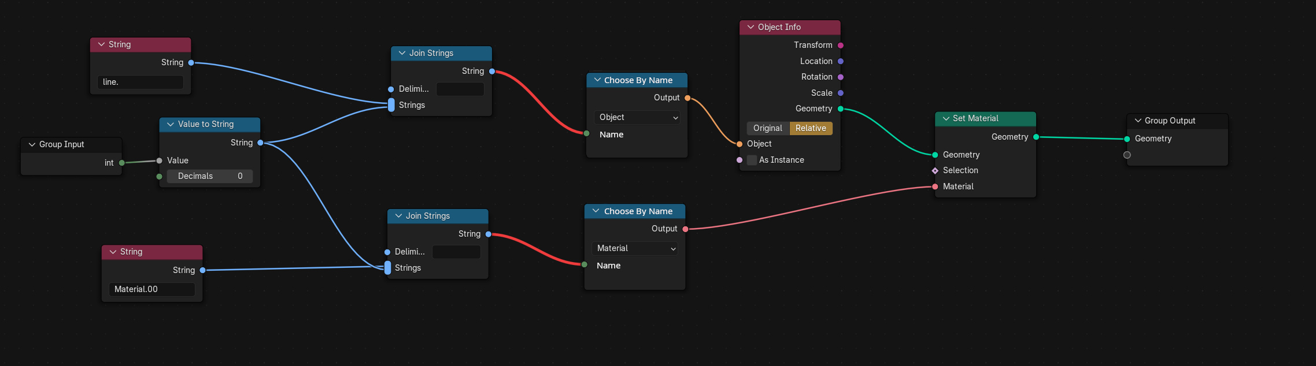Image resolution: width=1316 pixels, height=366 pixels.
Task: Enable the As Instance checkbox
Action: click(x=752, y=160)
